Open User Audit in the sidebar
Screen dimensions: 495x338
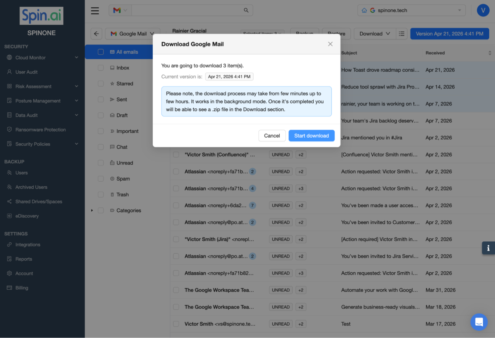pos(26,72)
